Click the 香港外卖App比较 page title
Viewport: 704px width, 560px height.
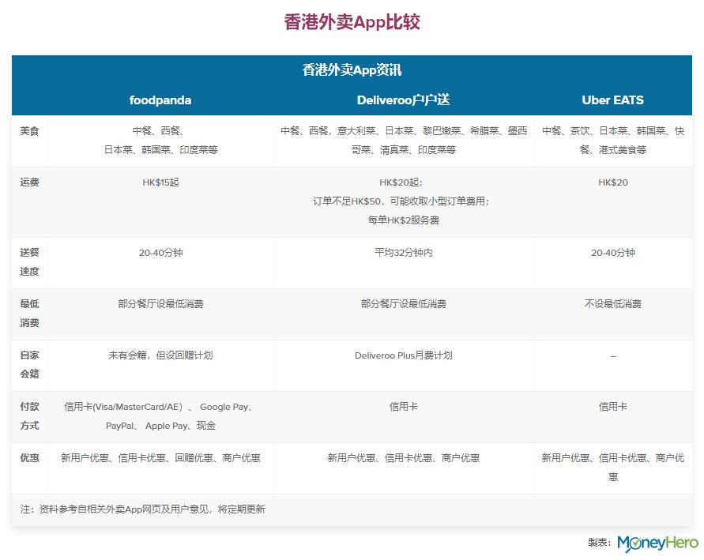(x=352, y=22)
